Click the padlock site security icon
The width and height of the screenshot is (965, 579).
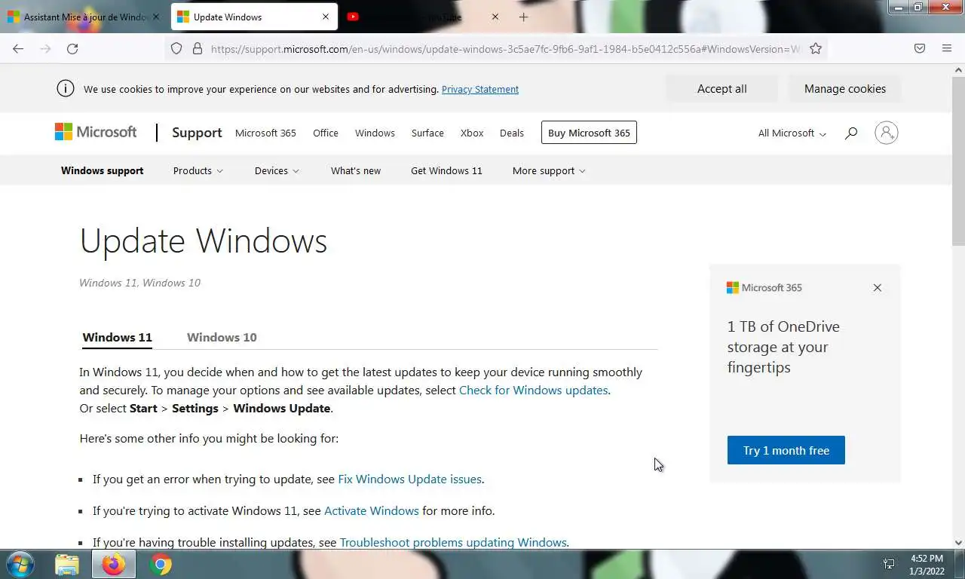coord(198,48)
